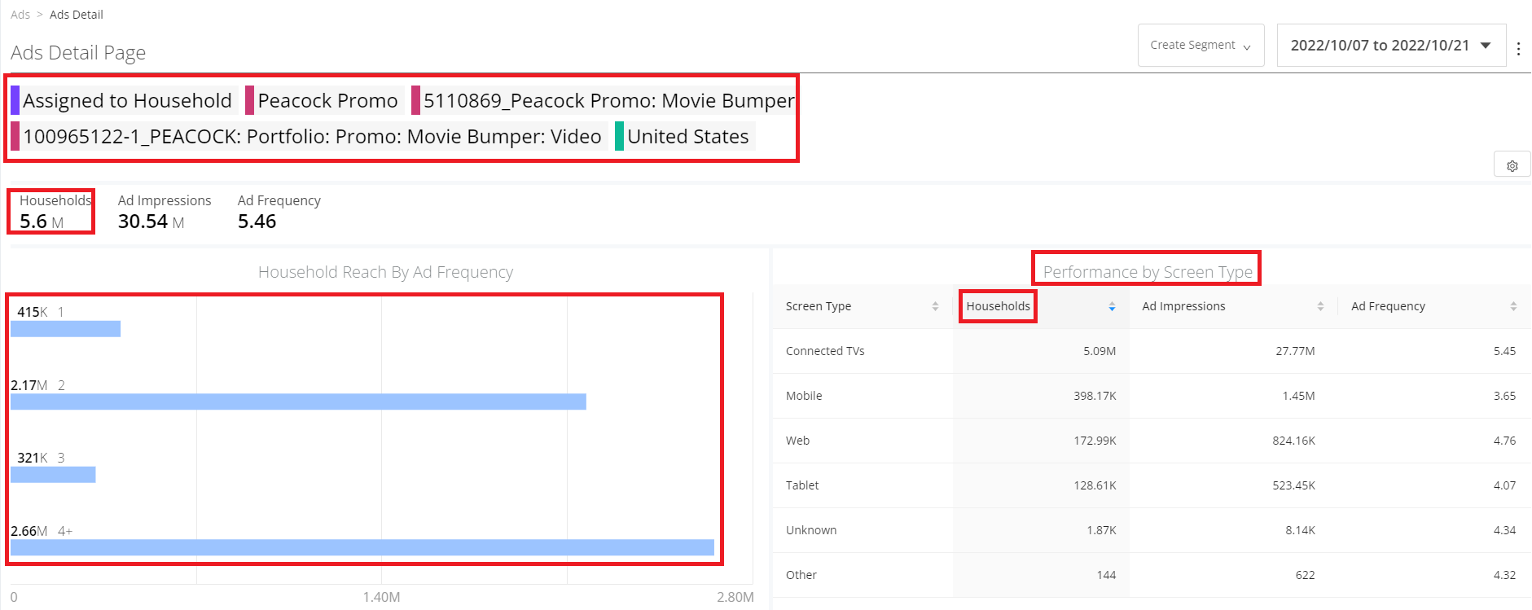Click the frequency 1 bar labeled 415K
1532x610 pixels.
point(65,329)
